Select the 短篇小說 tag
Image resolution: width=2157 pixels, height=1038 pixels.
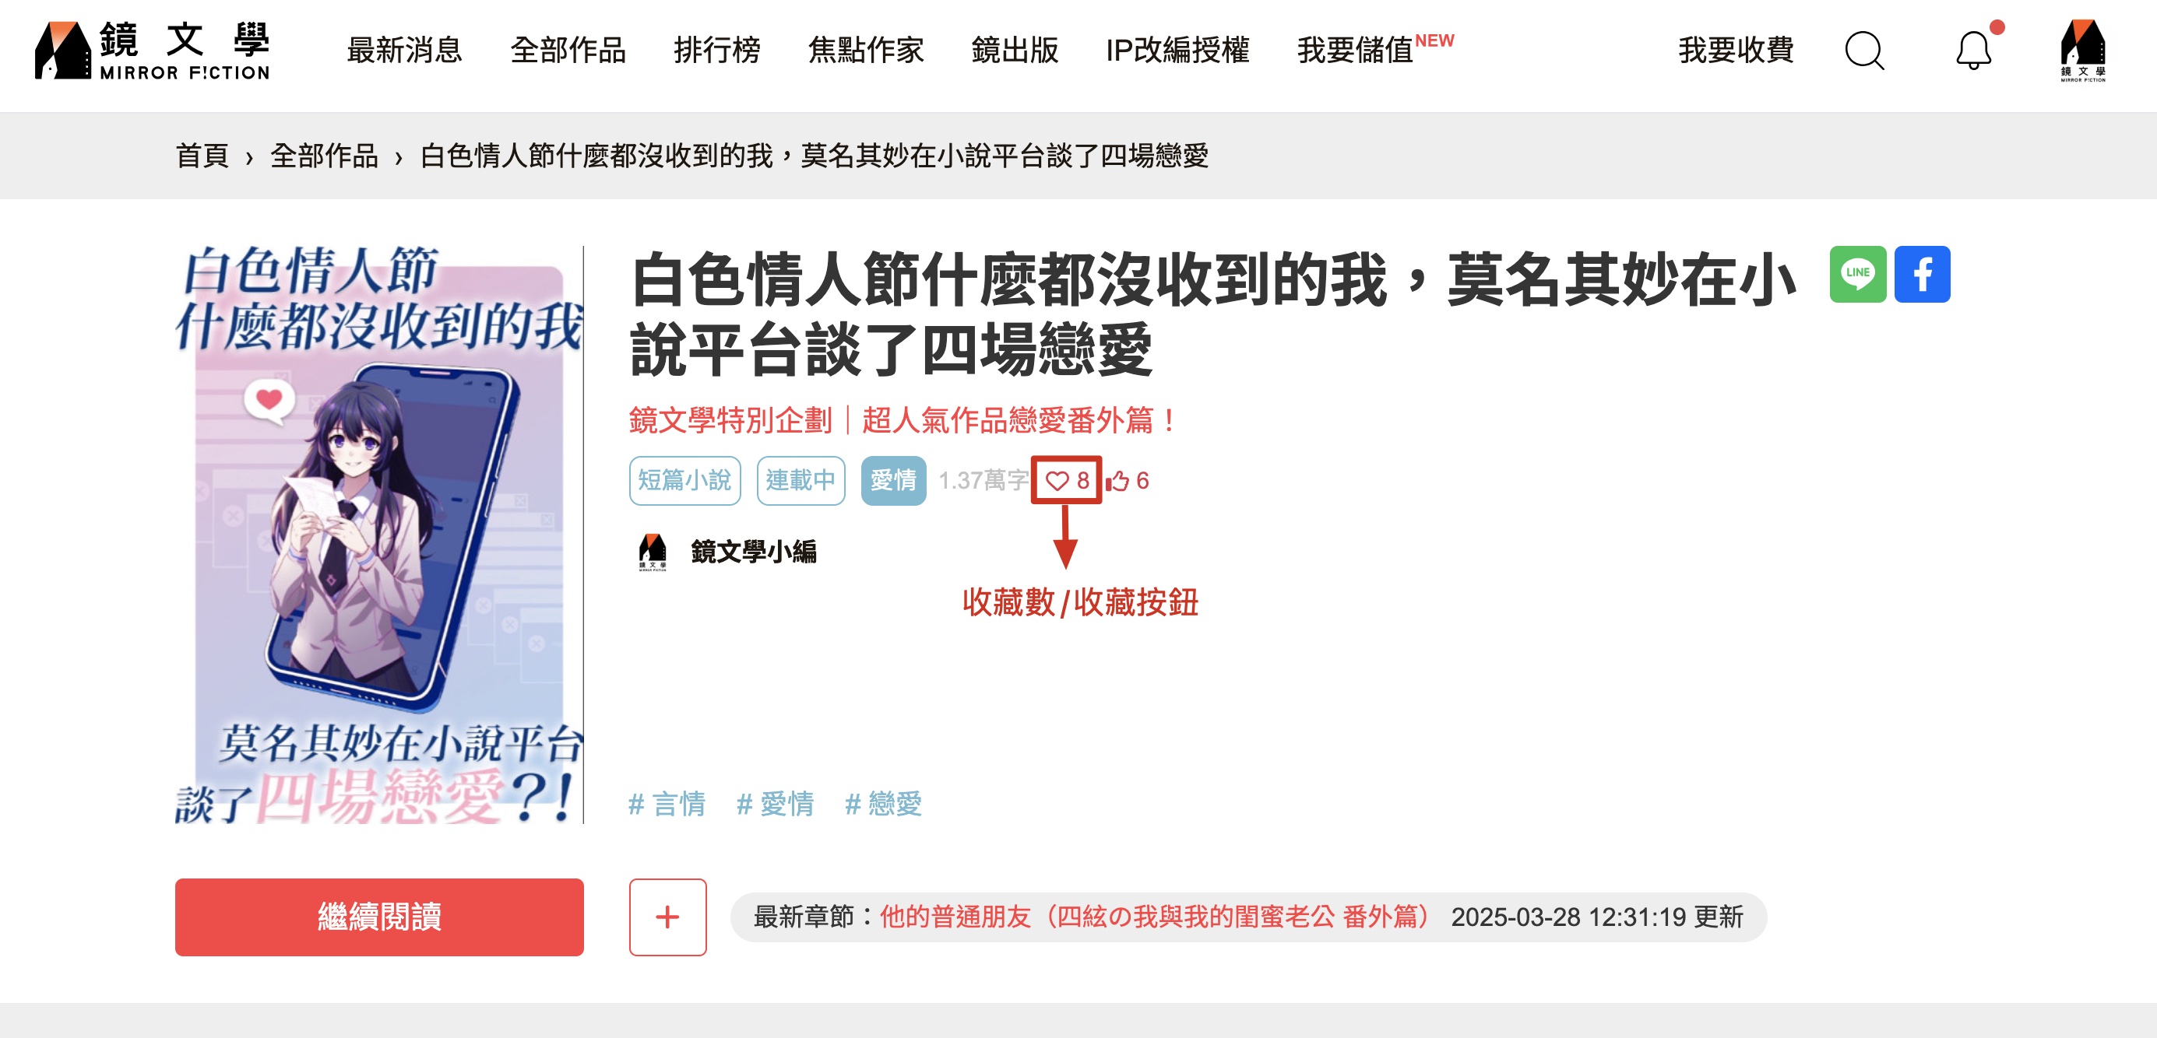point(684,480)
